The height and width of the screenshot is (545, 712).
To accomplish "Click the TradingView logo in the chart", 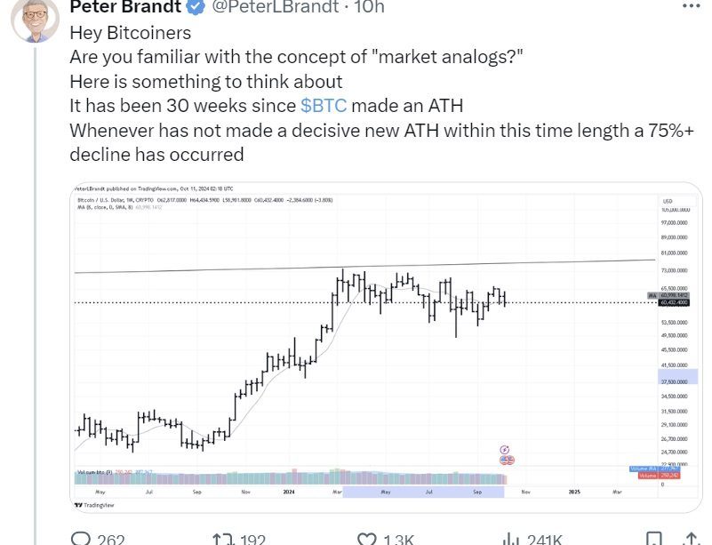I will 94,505.
